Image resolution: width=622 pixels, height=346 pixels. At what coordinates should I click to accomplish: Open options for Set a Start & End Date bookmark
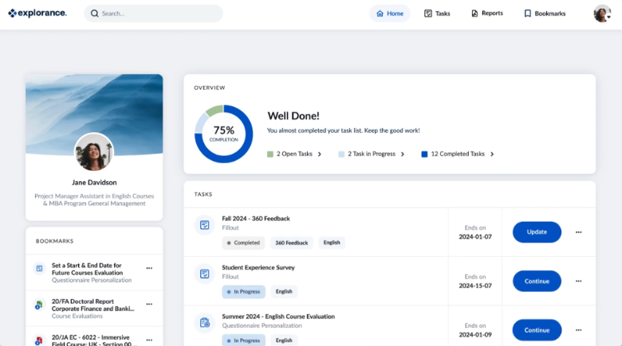click(x=149, y=268)
